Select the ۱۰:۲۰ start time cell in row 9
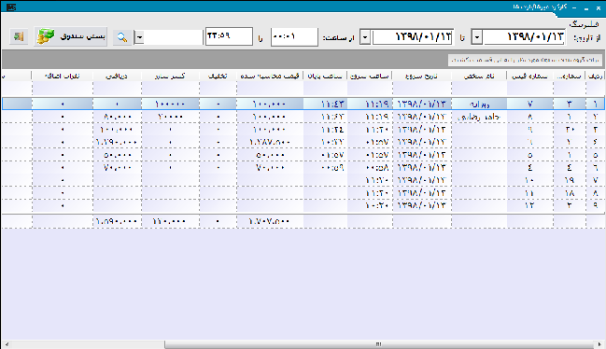Screen dimensions: 606x349 [x=370, y=205]
